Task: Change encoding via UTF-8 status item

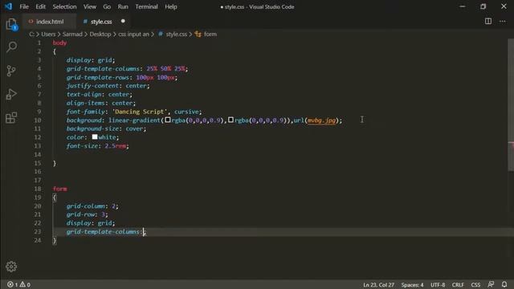Action: click(438, 285)
